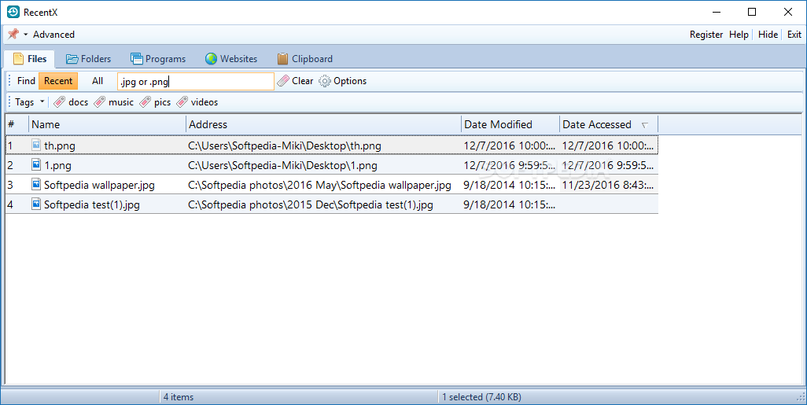This screenshot has height=405, width=807.
Task: Click Date Modified cell of 1.png
Action: (x=510, y=165)
